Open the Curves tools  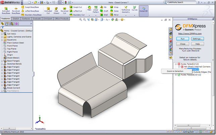click(134, 8)
